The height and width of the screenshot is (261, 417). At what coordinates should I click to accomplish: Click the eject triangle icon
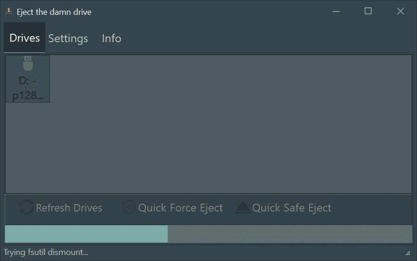tap(242, 207)
